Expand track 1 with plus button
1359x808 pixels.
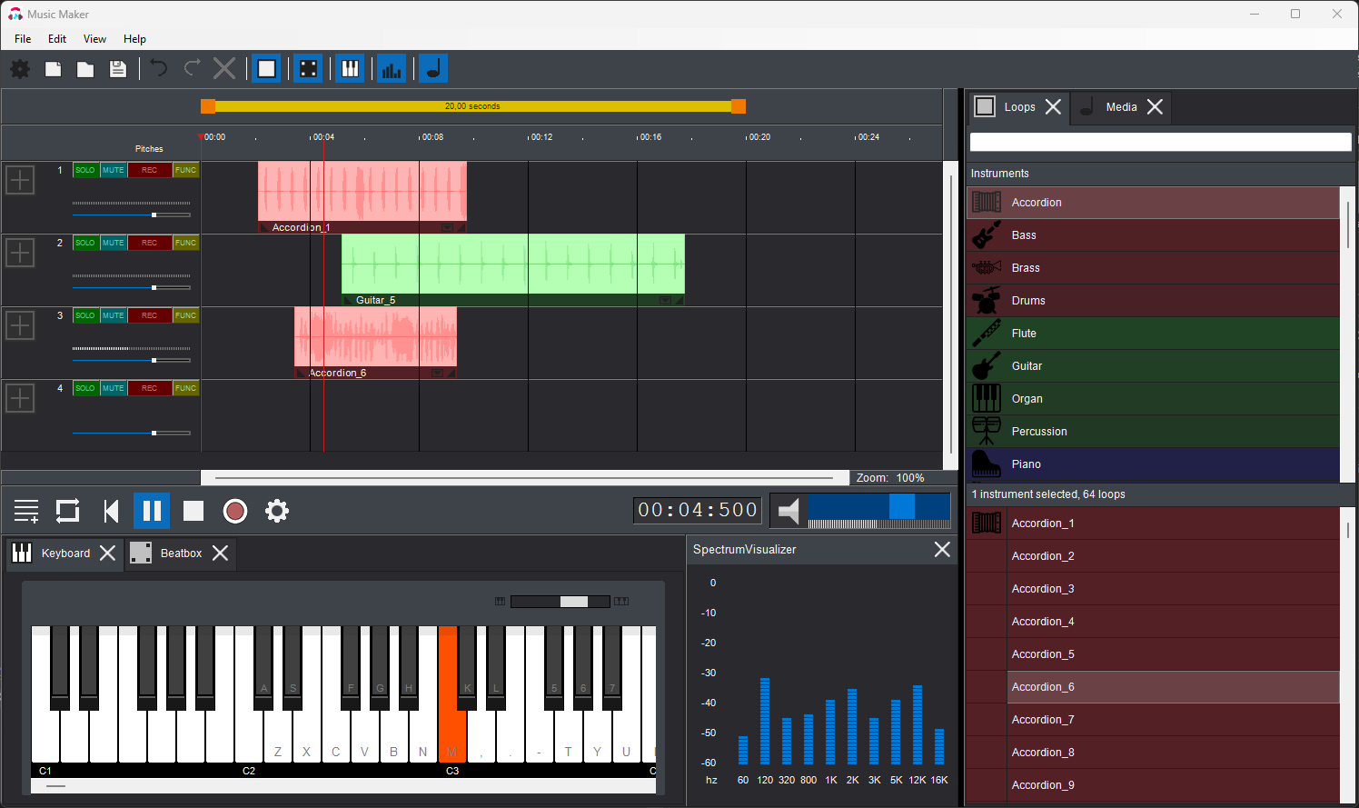tap(20, 180)
